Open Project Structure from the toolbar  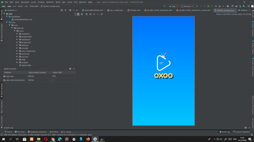tap(228, 6)
